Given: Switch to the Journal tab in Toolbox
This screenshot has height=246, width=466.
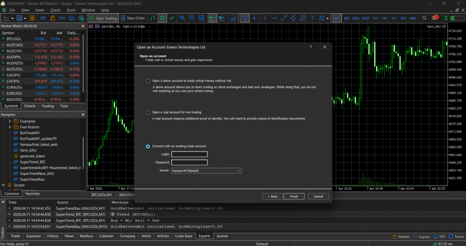Looking at the screenshot, I should (x=222, y=236).
